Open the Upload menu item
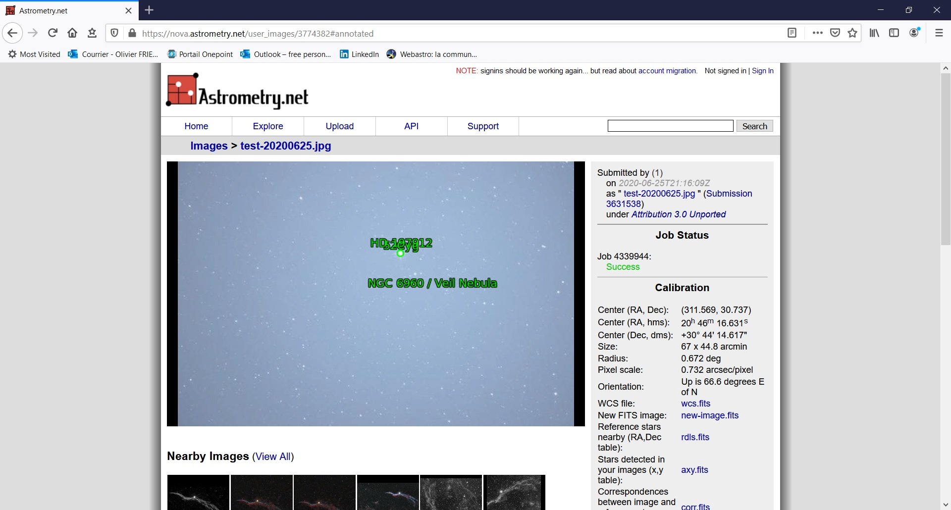The width and height of the screenshot is (951, 510). coord(340,126)
